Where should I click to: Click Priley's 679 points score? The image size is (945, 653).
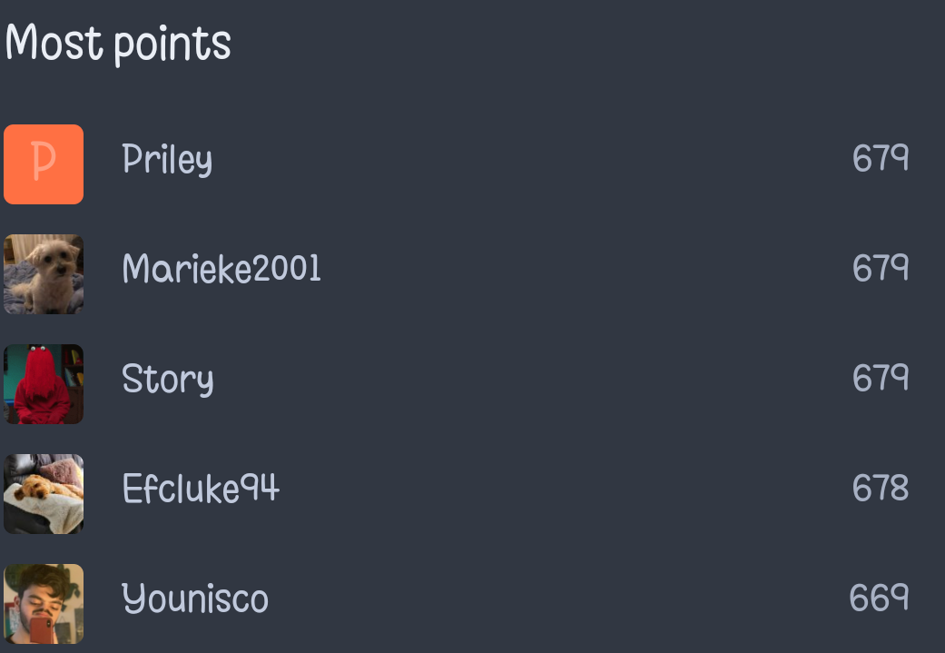(881, 158)
